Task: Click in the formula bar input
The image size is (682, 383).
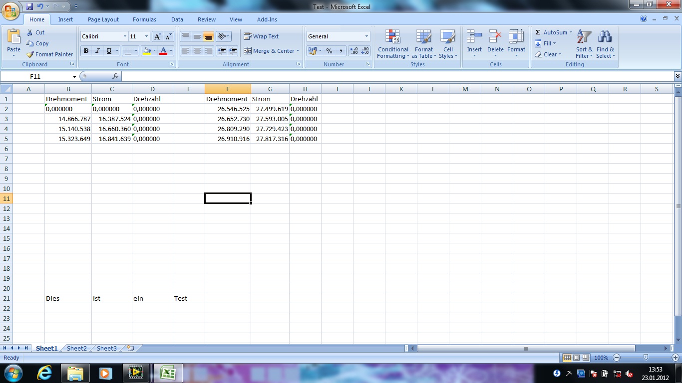Action: [x=397, y=76]
